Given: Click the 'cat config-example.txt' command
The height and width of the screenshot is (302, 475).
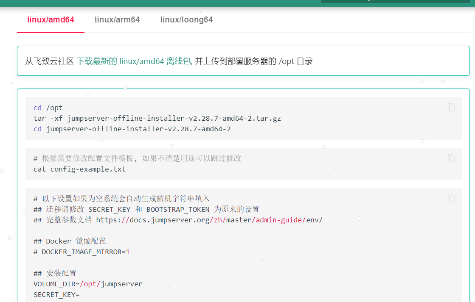Looking at the screenshot, I should point(79,169).
